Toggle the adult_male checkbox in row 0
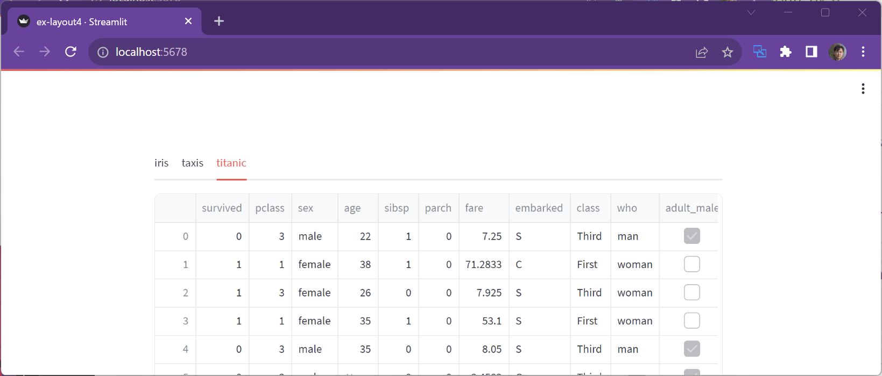This screenshot has height=376, width=882. click(x=692, y=236)
